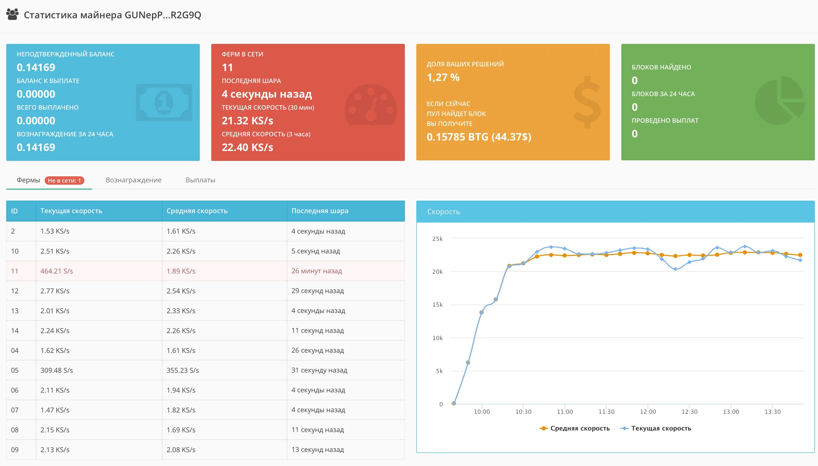Viewport: 818px width, 466px height.
Task: Click the chart's lowest blue point near 12:20
Action: pos(675,269)
